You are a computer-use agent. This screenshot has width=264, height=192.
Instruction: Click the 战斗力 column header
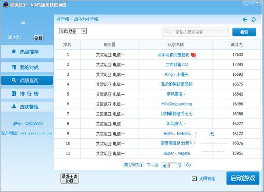(x=237, y=44)
